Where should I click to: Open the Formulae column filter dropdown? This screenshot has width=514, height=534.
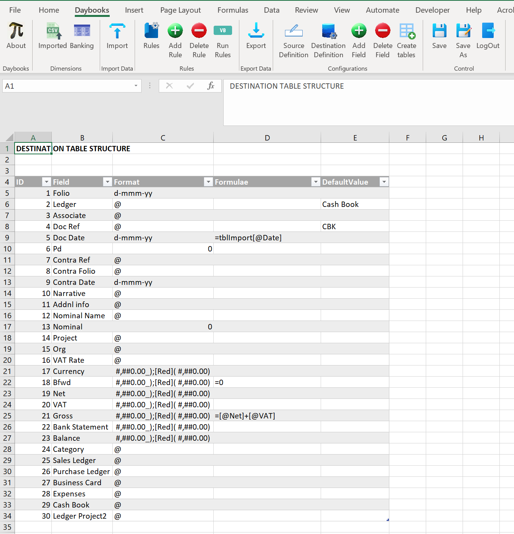(316, 182)
